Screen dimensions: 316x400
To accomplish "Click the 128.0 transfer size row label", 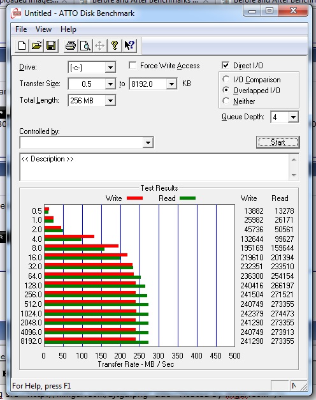I will pyautogui.click(x=33, y=285).
